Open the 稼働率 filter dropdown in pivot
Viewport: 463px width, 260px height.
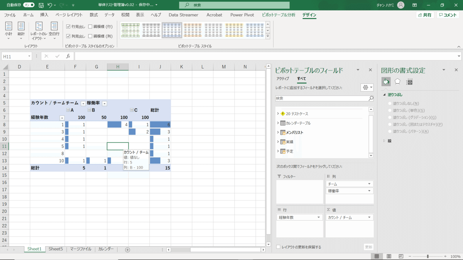[x=104, y=103]
